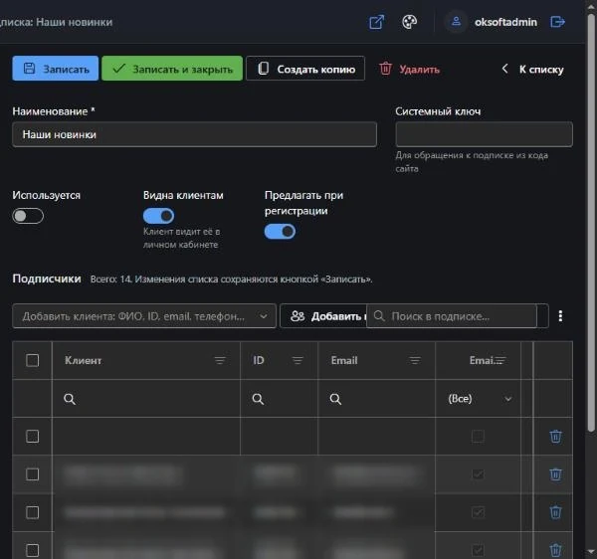Click the red Удалить button
Viewport: 597px width, 559px height.
(410, 69)
